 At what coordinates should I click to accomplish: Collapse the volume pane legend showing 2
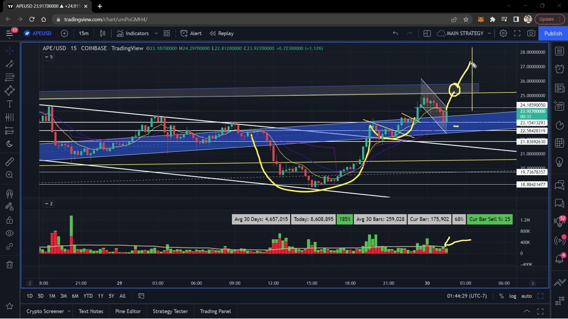48,204
